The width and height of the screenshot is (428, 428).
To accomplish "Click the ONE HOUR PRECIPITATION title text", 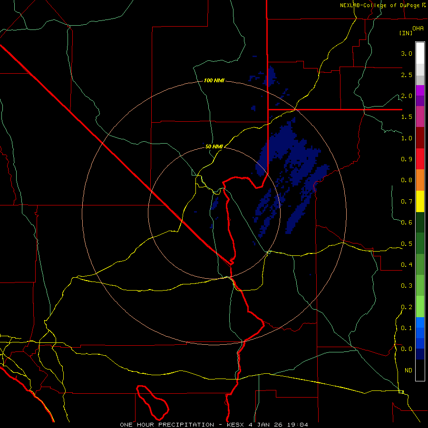I will 167,425.
